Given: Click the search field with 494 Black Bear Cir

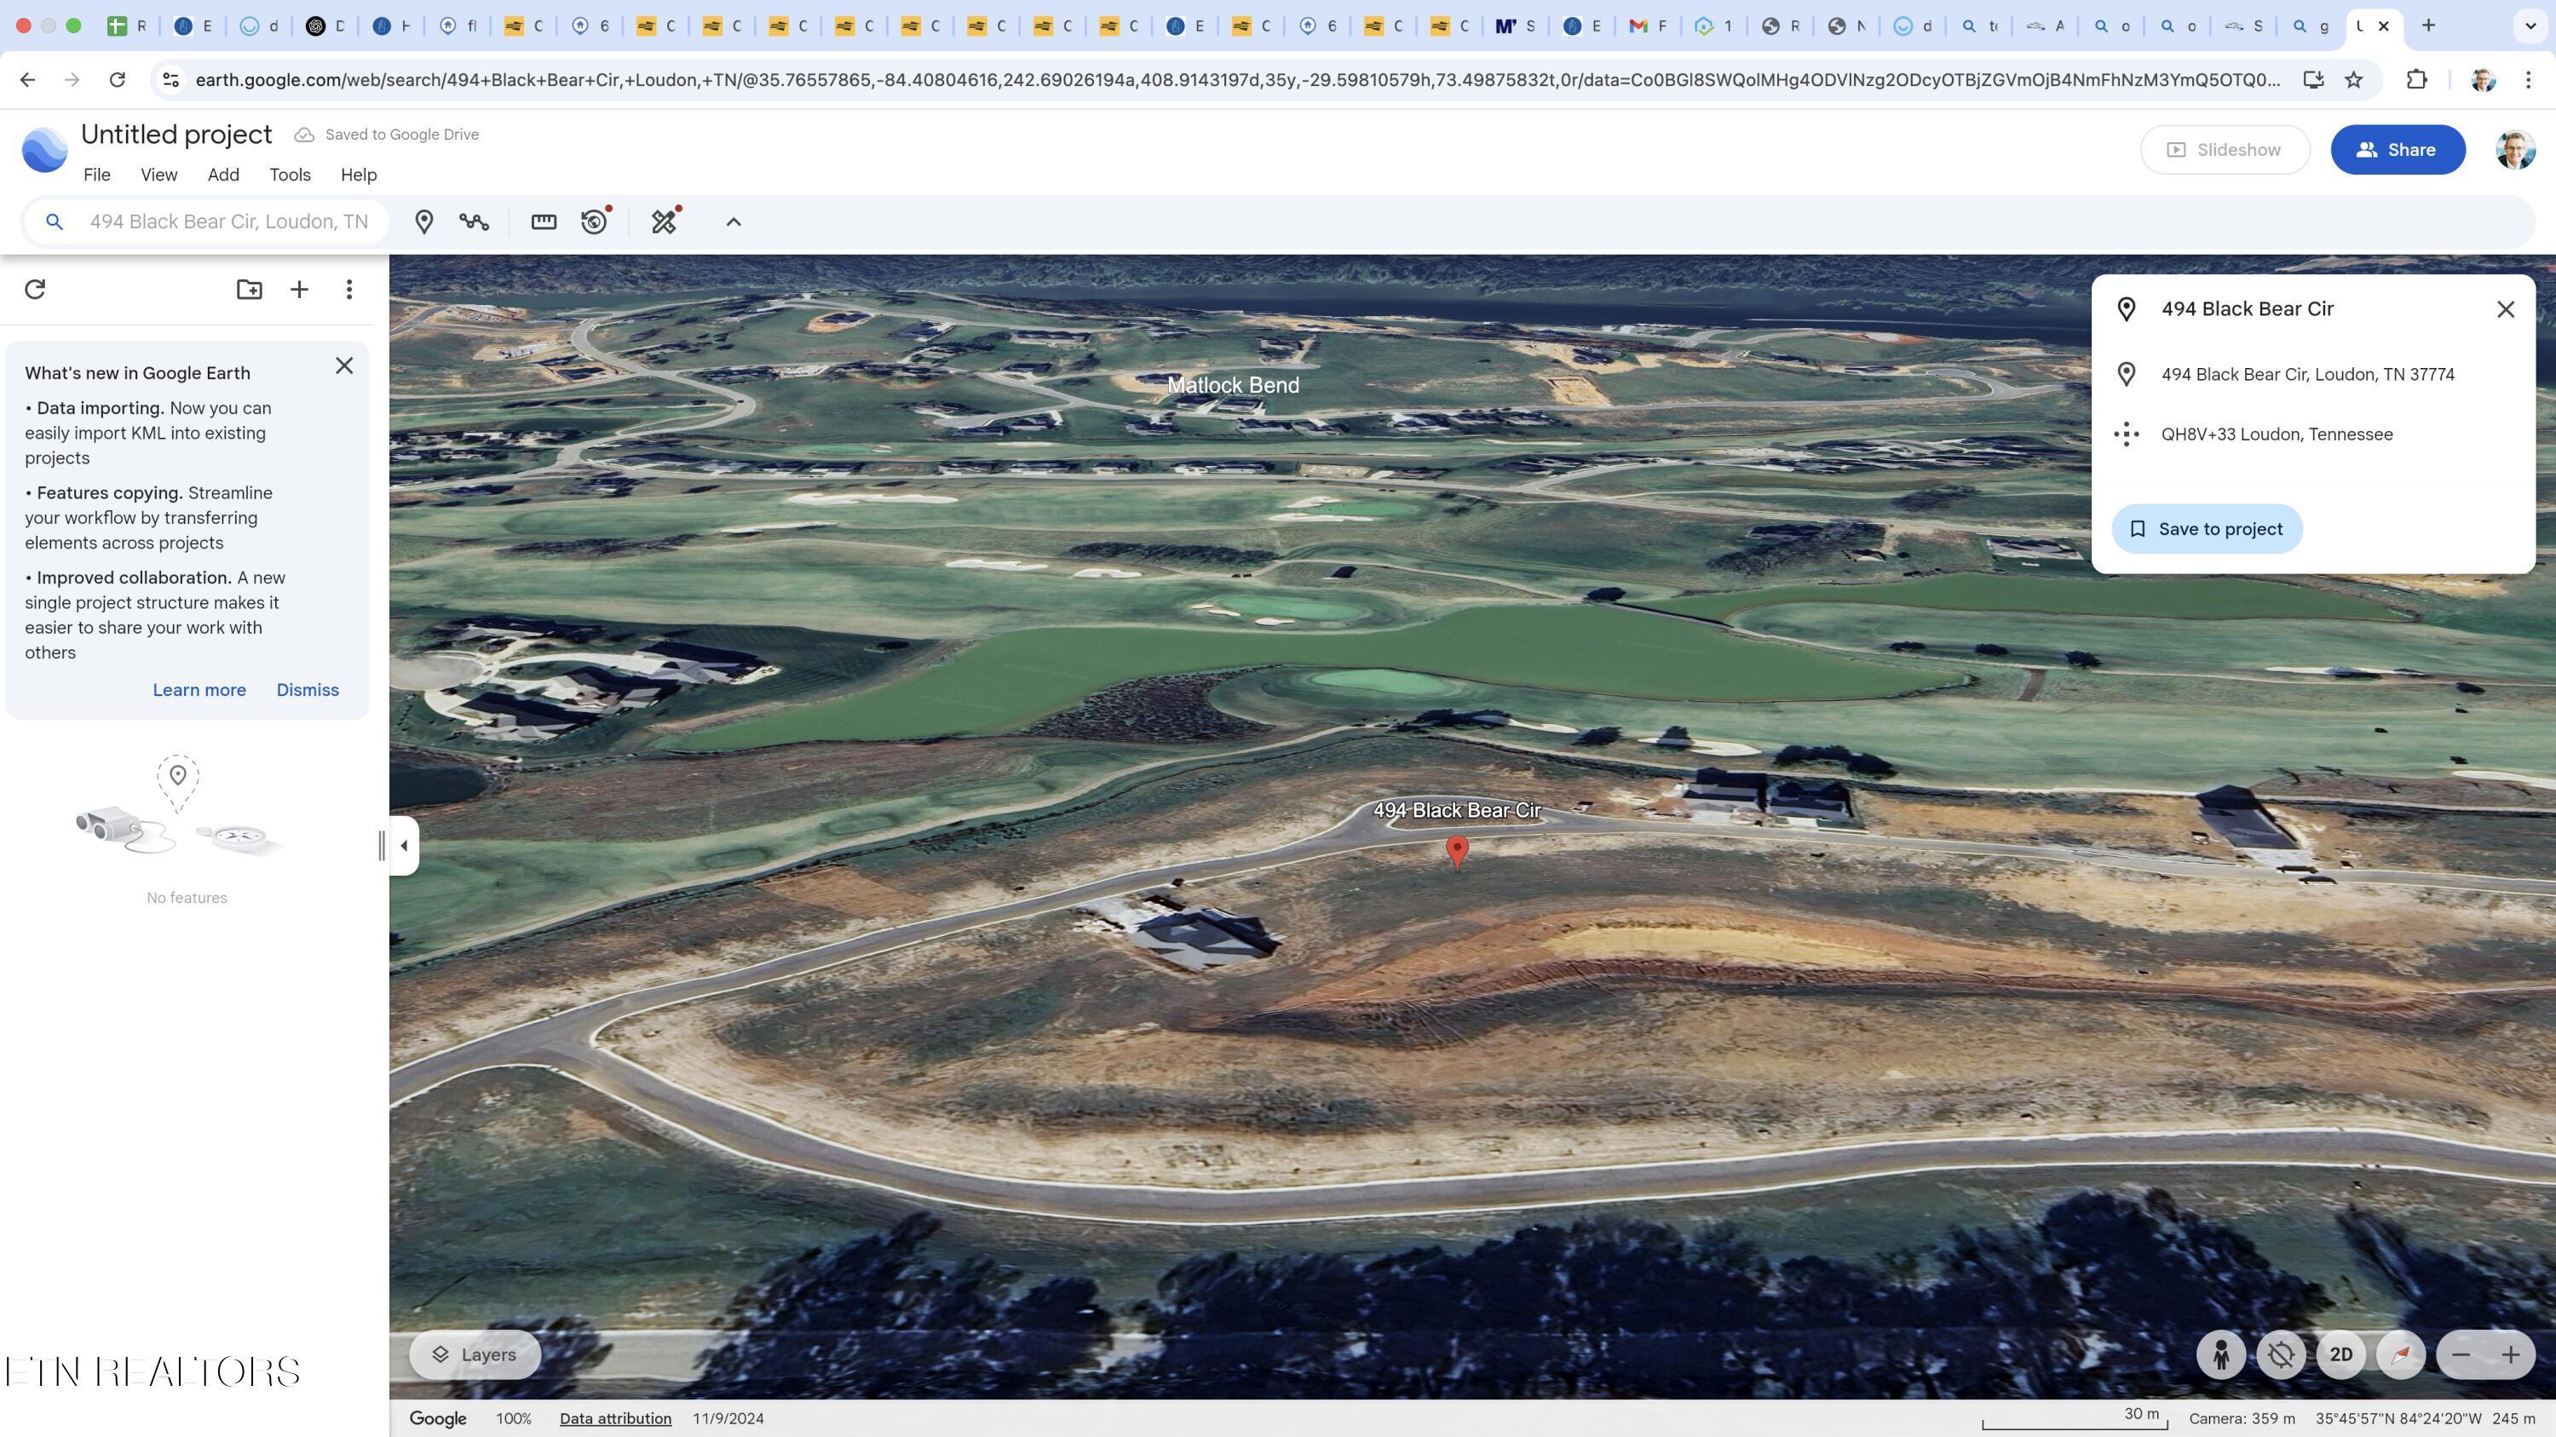Looking at the screenshot, I should (228, 221).
